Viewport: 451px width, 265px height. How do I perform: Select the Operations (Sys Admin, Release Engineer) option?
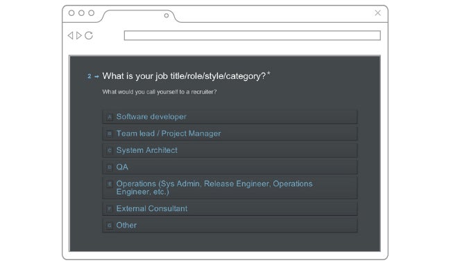(x=230, y=188)
